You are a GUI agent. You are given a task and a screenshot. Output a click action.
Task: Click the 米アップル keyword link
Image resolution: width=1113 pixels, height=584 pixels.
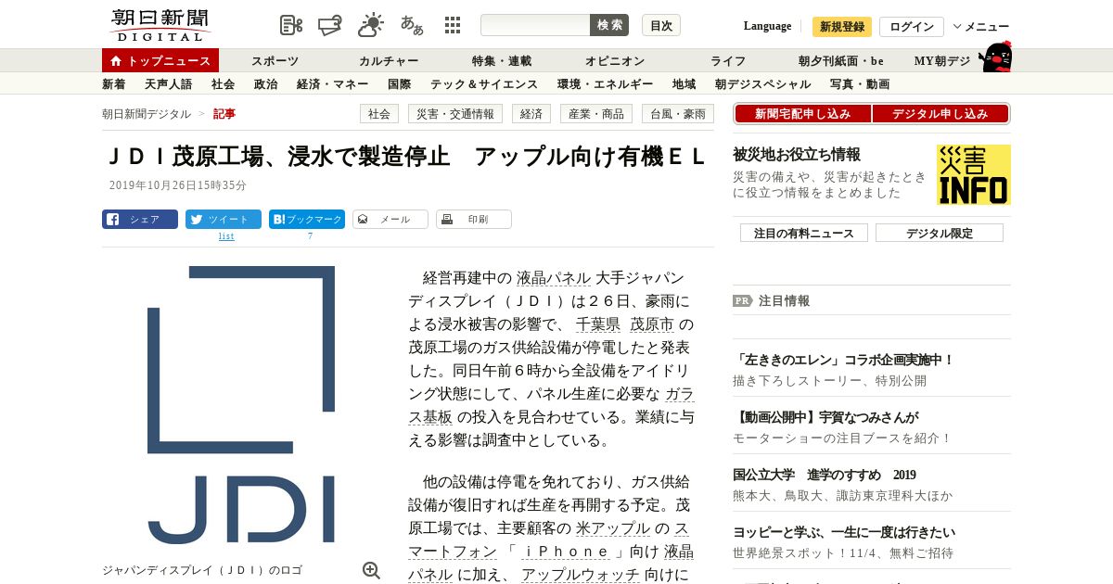(613, 528)
